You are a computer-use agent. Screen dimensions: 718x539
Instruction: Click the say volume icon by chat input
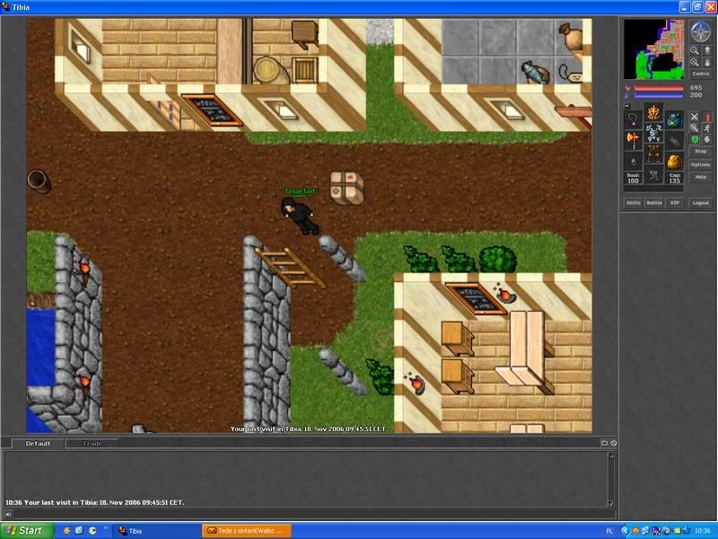coord(8,514)
